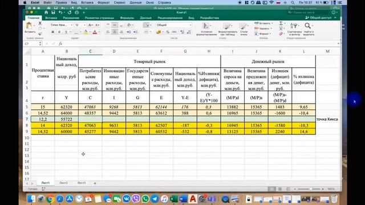
Task: Open Sort and Filter tool
Action: coord(294,29)
